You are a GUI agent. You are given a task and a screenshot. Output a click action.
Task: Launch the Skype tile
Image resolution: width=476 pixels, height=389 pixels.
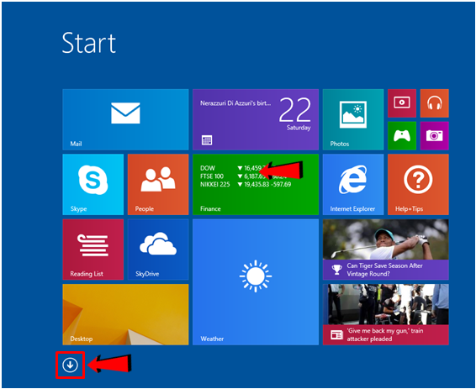point(93,184)
